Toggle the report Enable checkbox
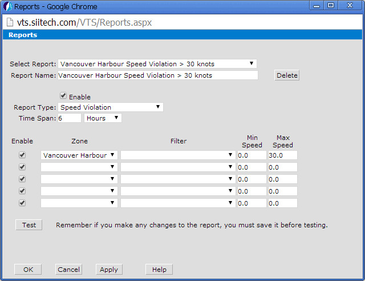 pos(63,97)
